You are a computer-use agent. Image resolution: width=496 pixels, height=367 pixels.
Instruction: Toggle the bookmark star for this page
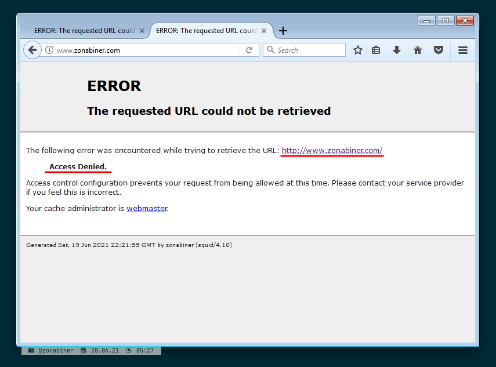pyautogui.click(x=357, y=50)
